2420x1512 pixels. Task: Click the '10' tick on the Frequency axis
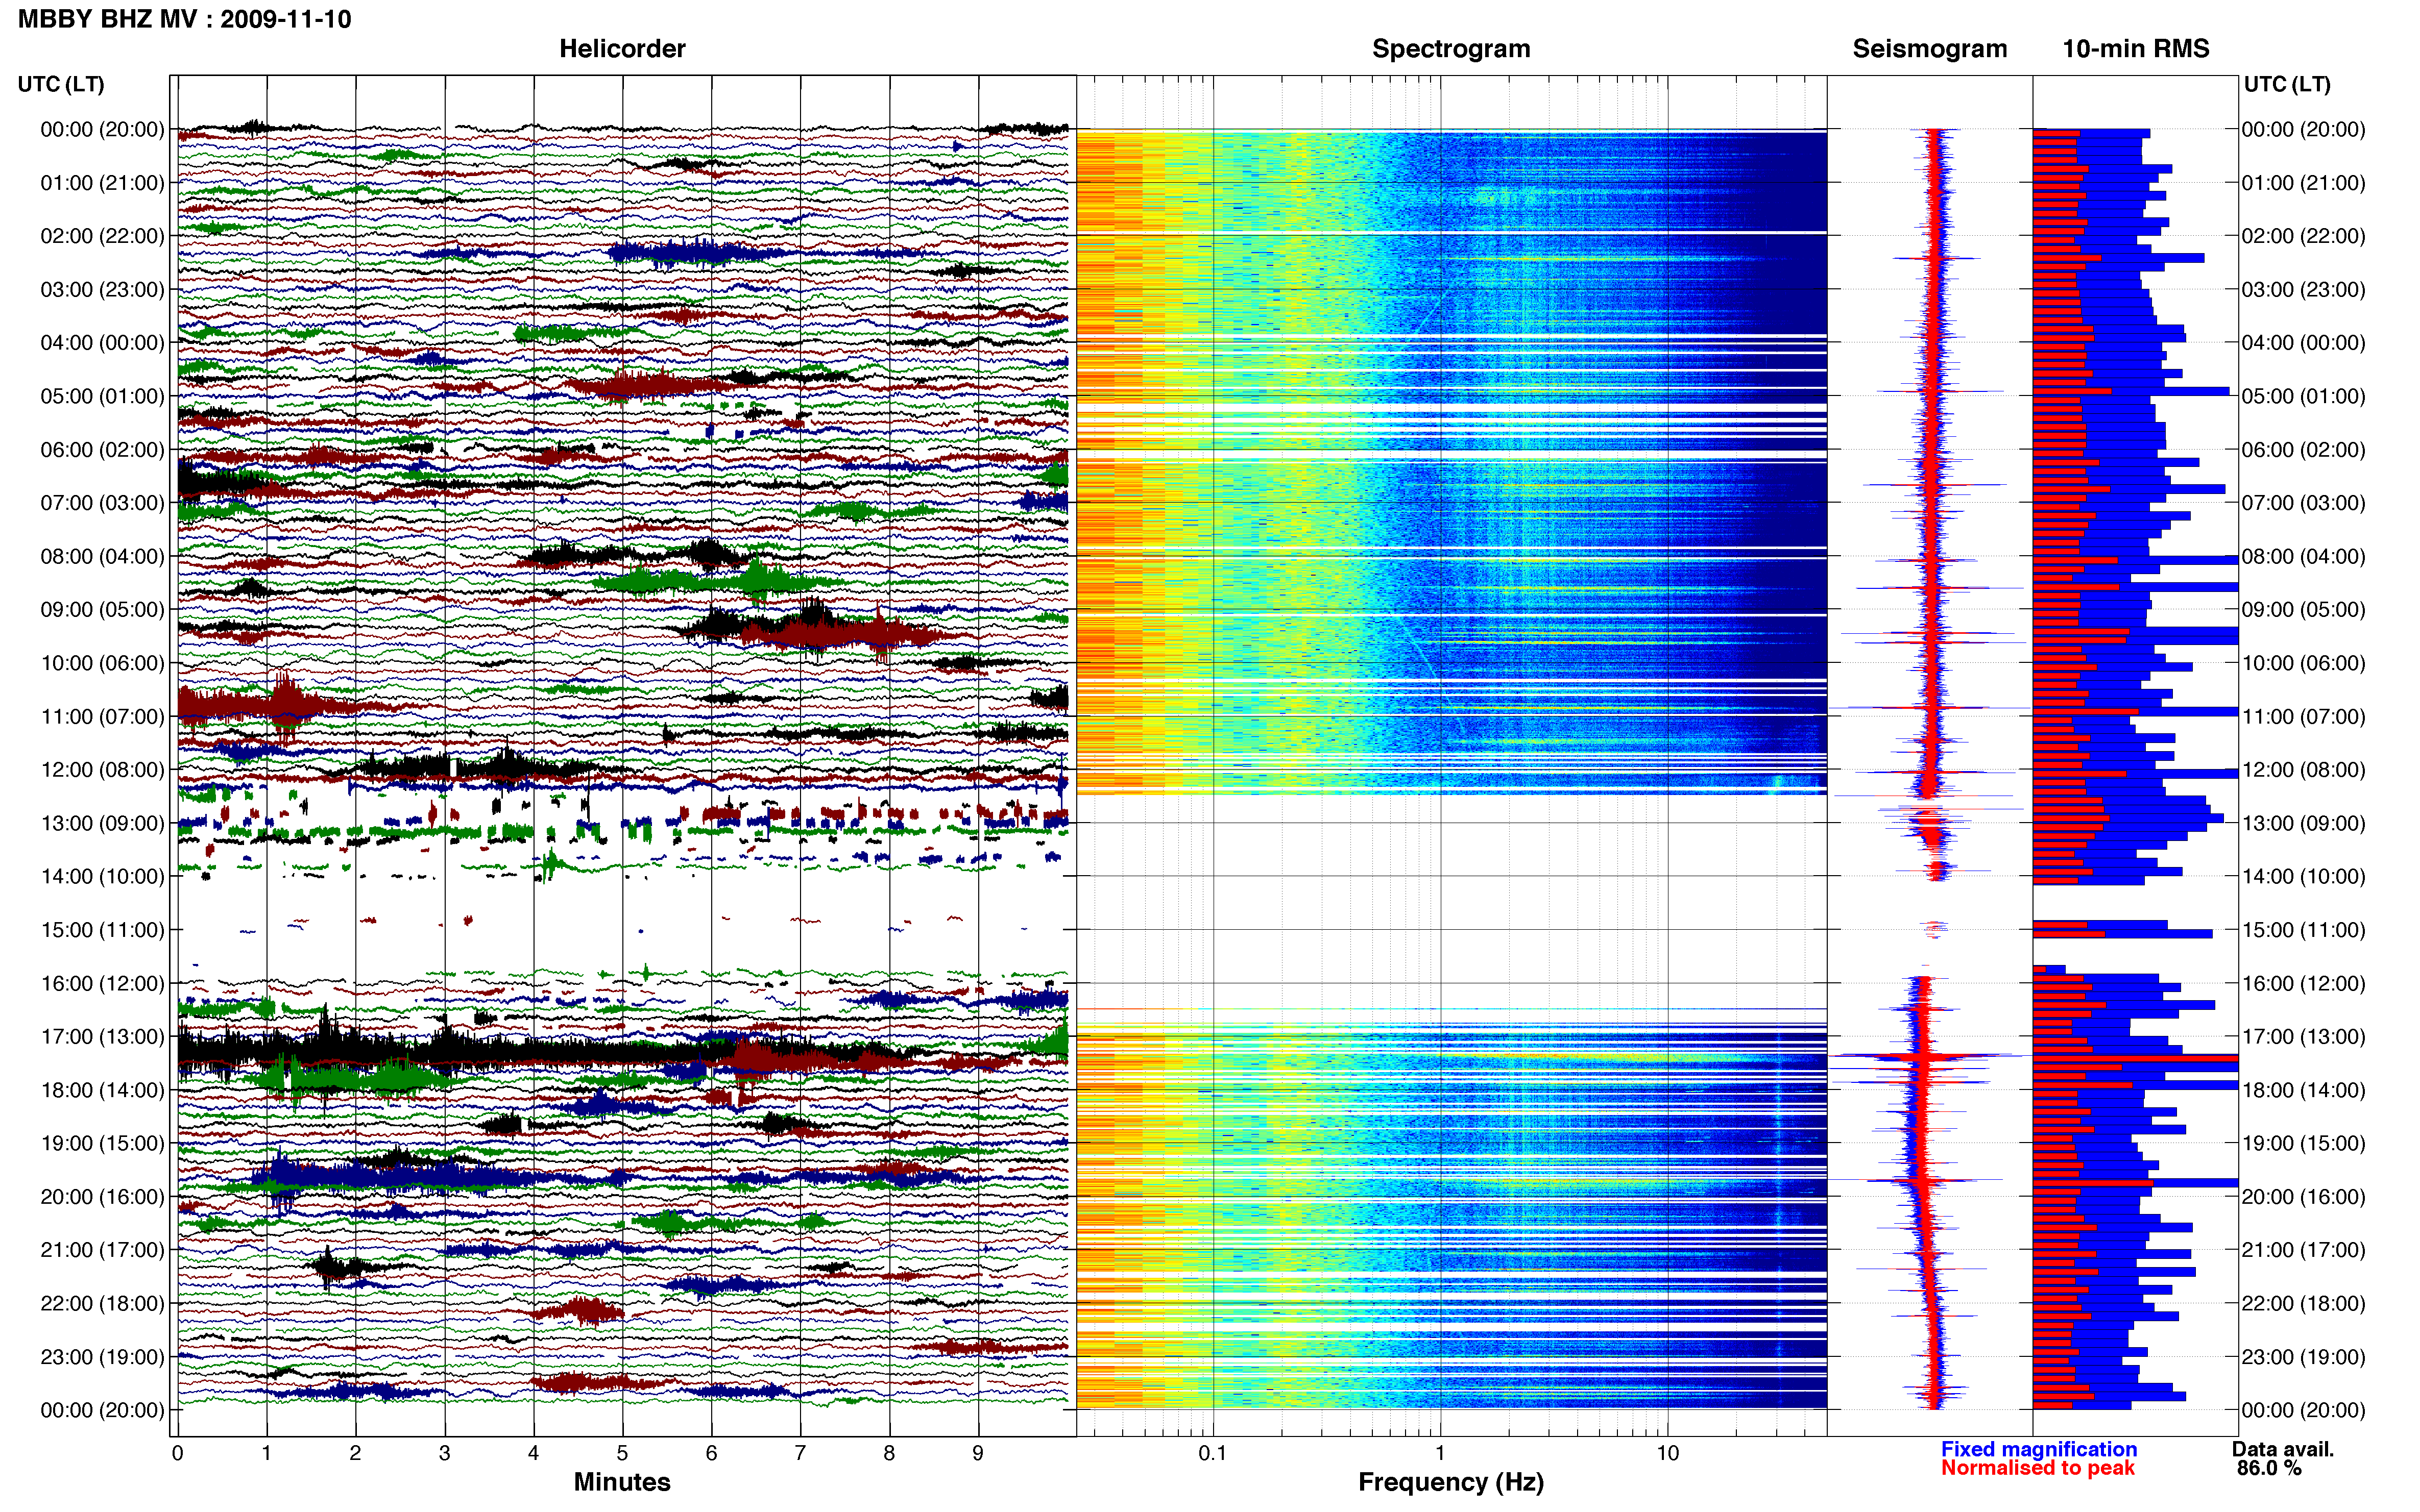point(1667,1453)
